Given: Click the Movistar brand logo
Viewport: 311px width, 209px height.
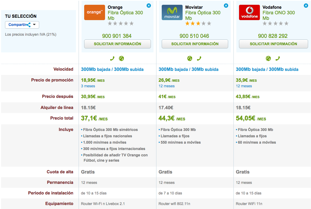Looking at the screenshot, I should 172,12.
